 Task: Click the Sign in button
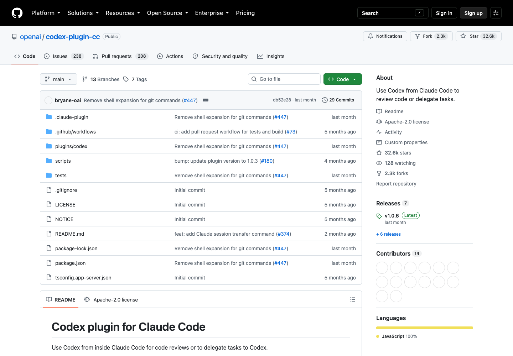[444, 13]
